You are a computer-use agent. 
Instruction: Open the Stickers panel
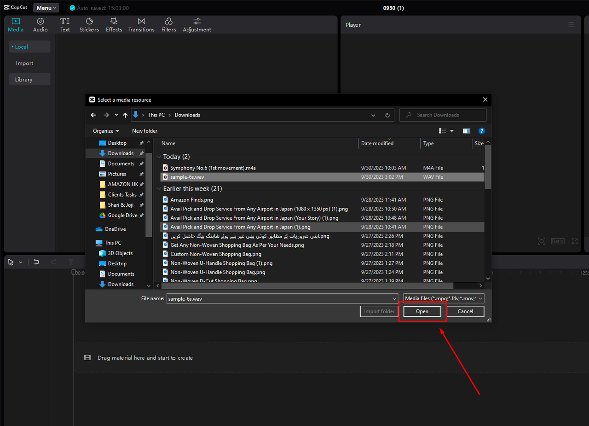(x=89, y=24)
